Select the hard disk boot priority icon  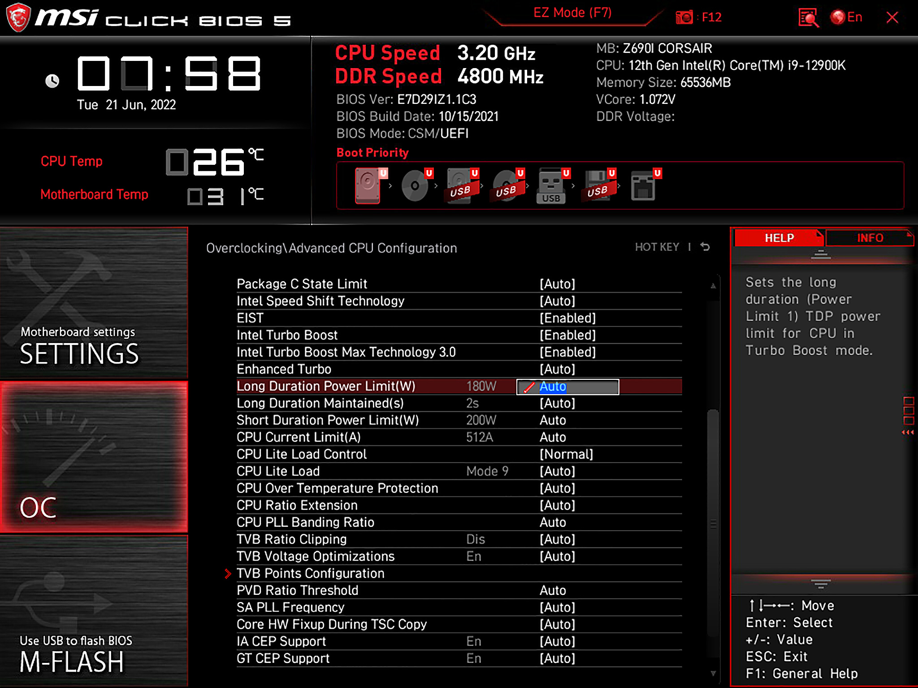tap(368, 185)
